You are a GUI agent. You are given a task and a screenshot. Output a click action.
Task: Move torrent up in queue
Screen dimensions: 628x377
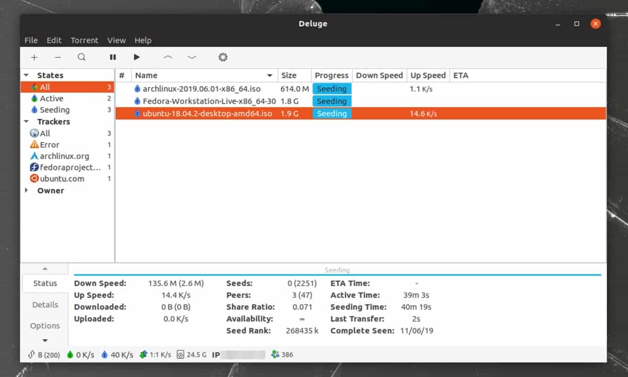[167, 57]
